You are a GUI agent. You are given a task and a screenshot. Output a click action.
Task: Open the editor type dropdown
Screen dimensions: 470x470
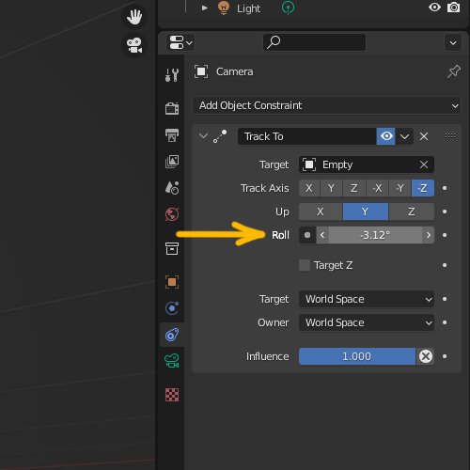180,42
